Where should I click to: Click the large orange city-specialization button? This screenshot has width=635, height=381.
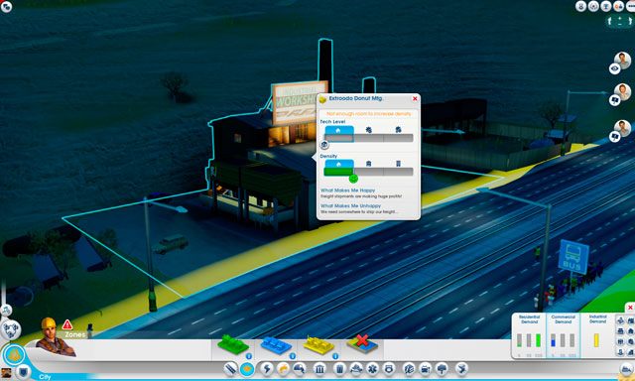click(14, 355)
